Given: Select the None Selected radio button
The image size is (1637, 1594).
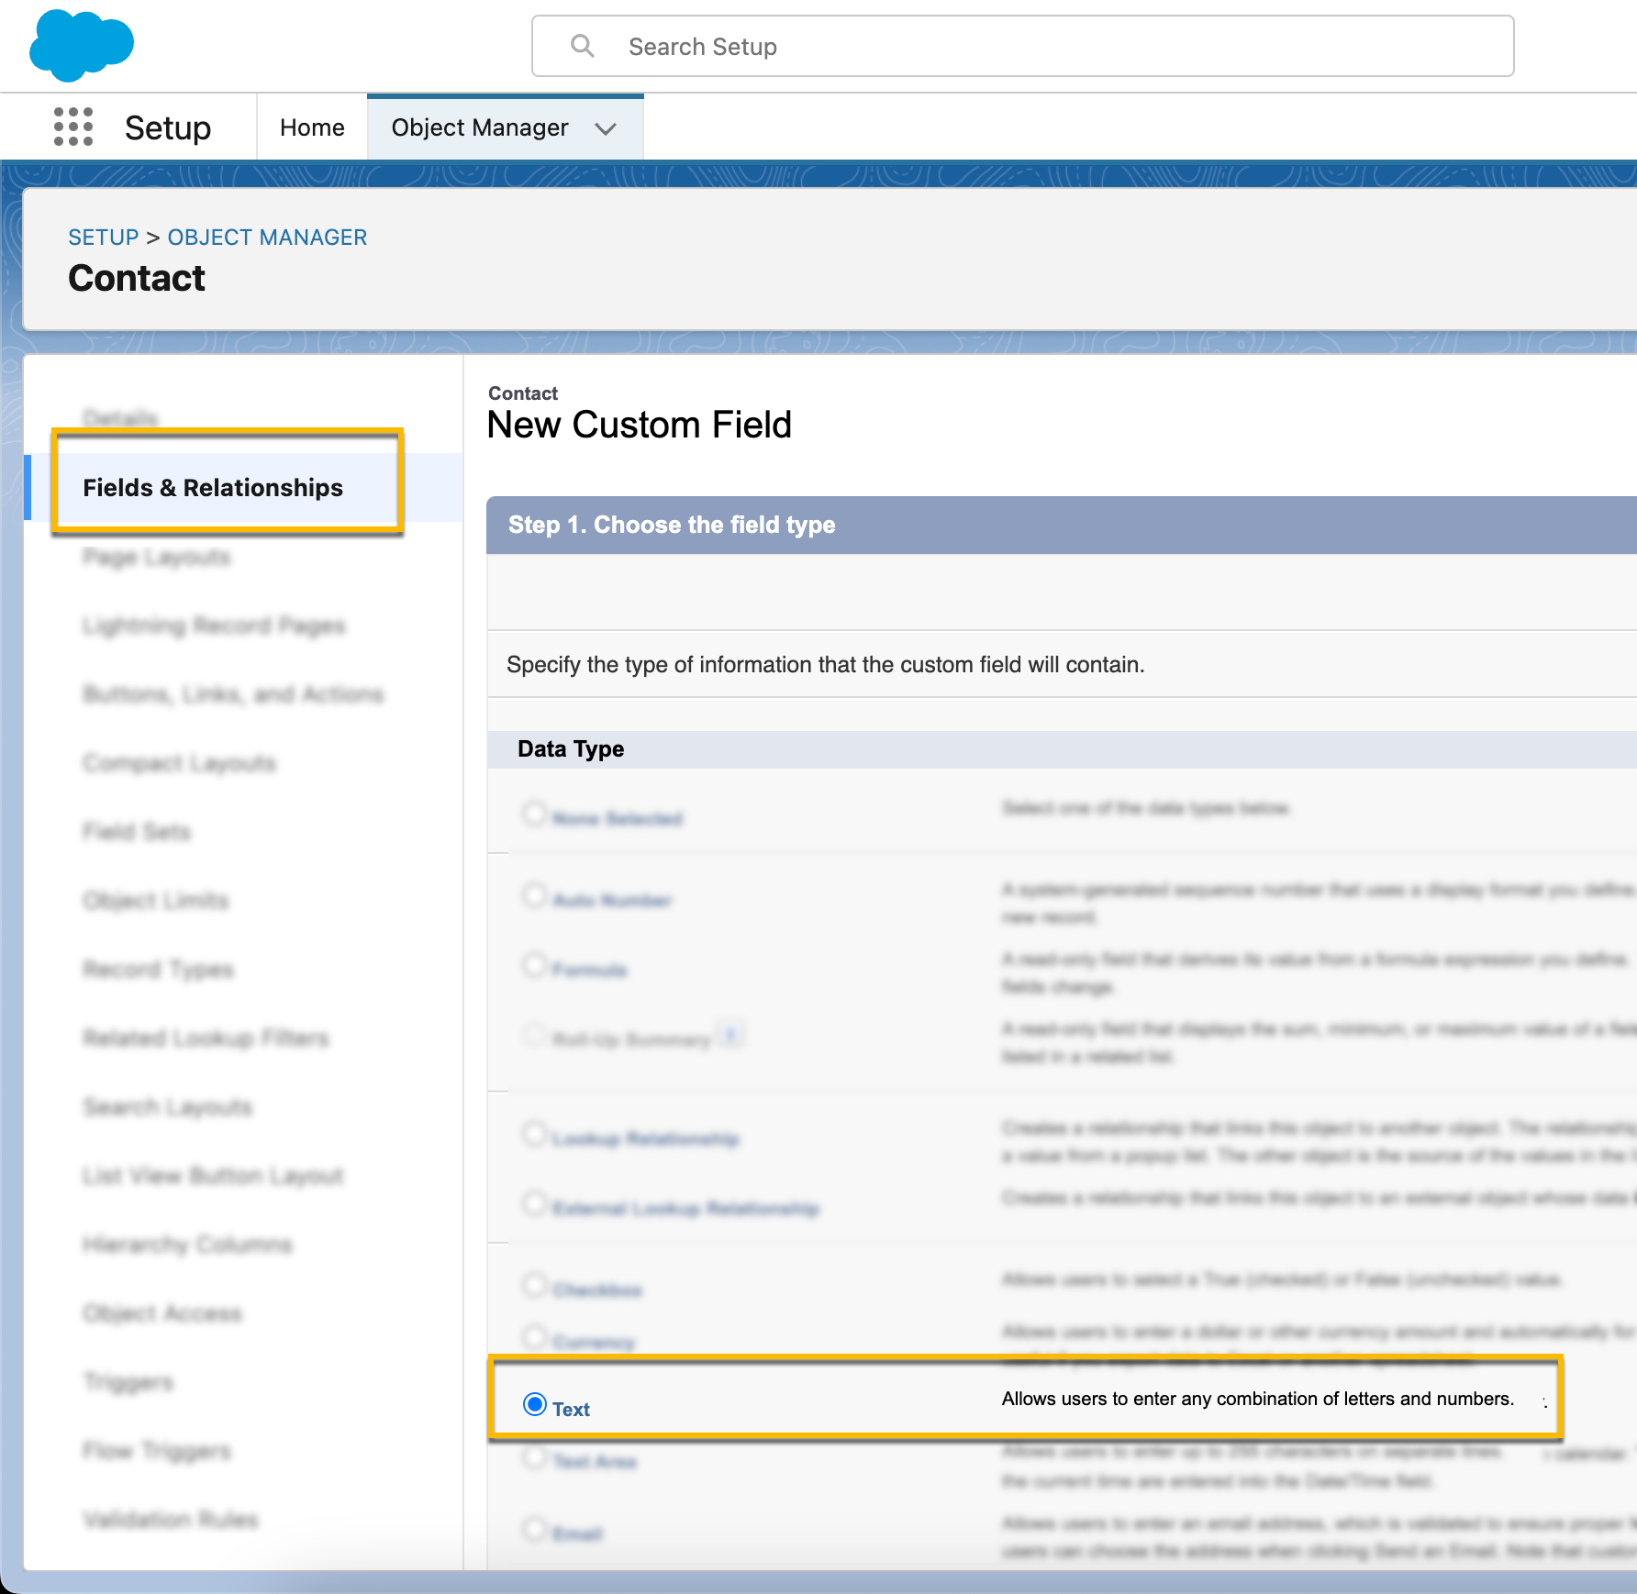Looking at the screenshot, I should [x=535, y=814].
